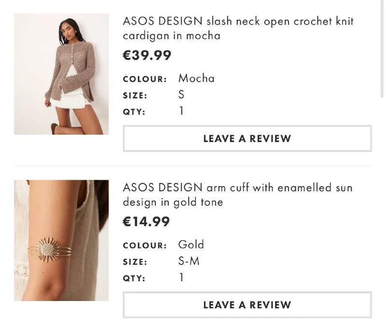Open the mocha crochet cardigan product image
386x330 pixels.
[x=61, y=74]
